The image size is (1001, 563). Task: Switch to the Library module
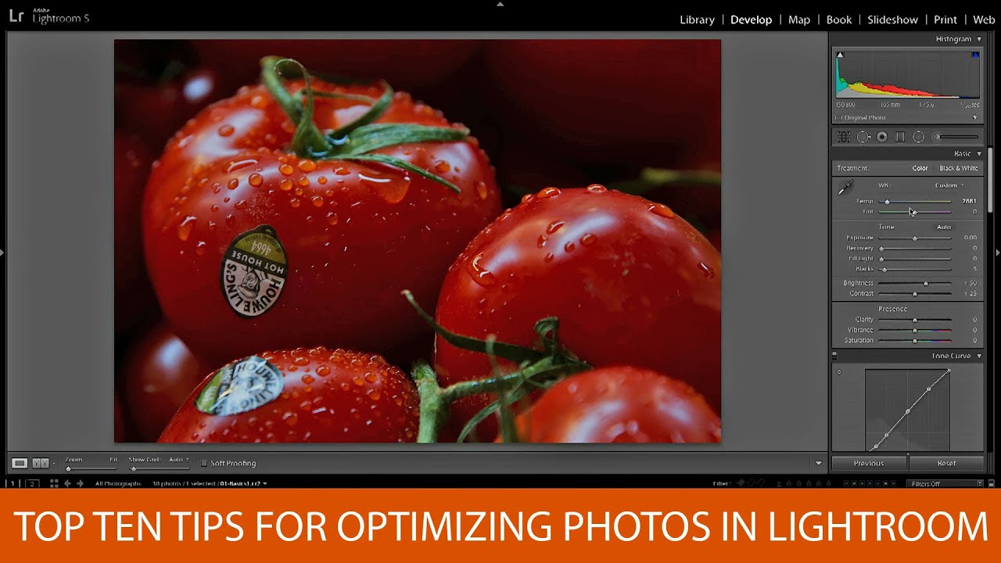[x=697, y=20]
